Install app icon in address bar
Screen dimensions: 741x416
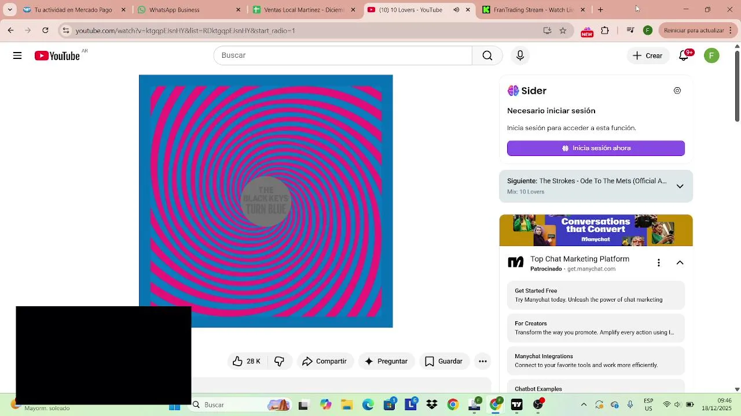[x=547, y=31]
